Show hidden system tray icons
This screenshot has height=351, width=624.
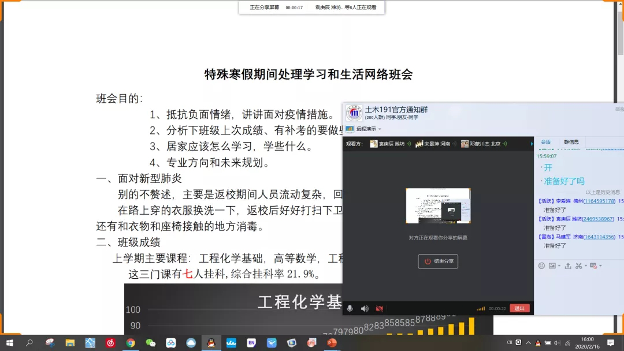[x=528, y=343]
